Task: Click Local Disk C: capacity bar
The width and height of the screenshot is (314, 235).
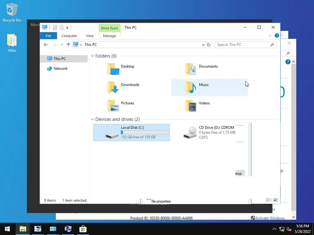Action: pos(144,132)
